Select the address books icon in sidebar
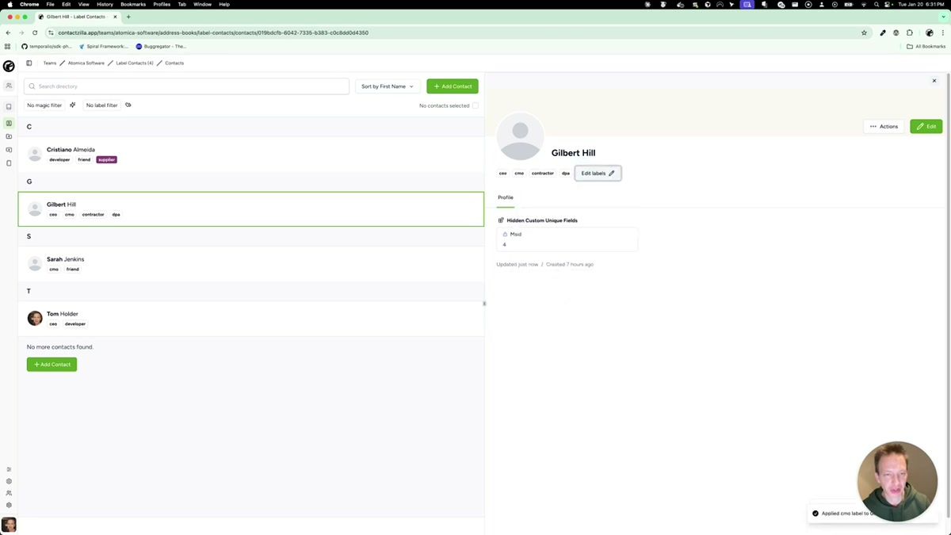951x535 pixels. pyautogui.click(x=9, y=123)
